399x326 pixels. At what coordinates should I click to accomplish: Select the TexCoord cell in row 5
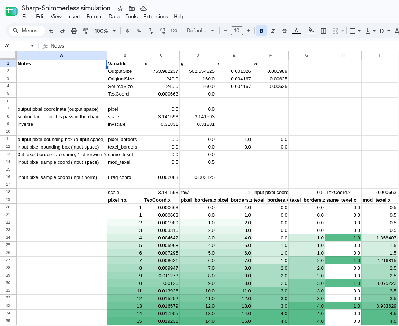click(125, 94)
